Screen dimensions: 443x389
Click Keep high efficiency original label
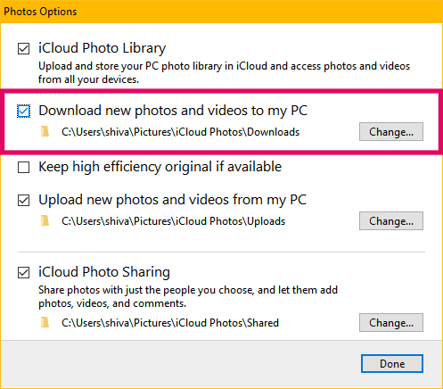pyautogui.click(x=160, y=167)
